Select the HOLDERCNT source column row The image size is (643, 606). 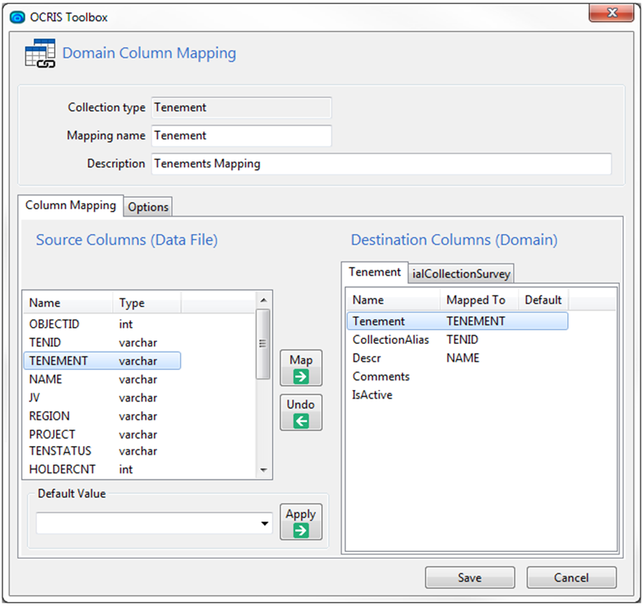[102, 469]
